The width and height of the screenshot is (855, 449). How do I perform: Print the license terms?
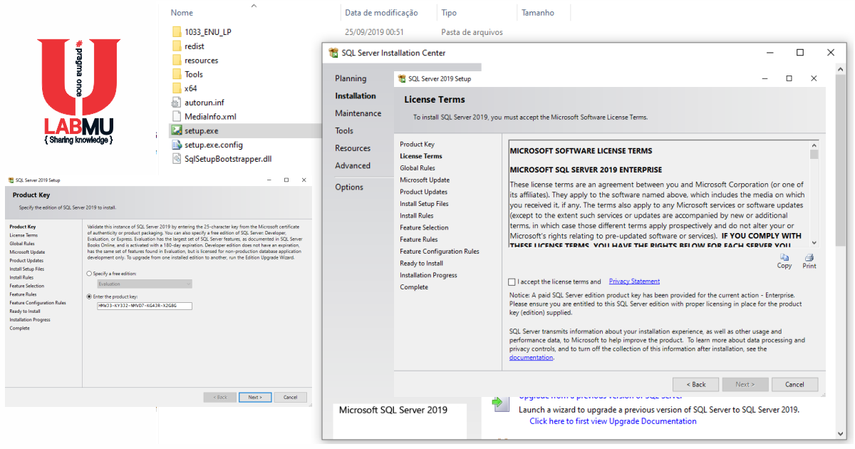pos(809,261)
